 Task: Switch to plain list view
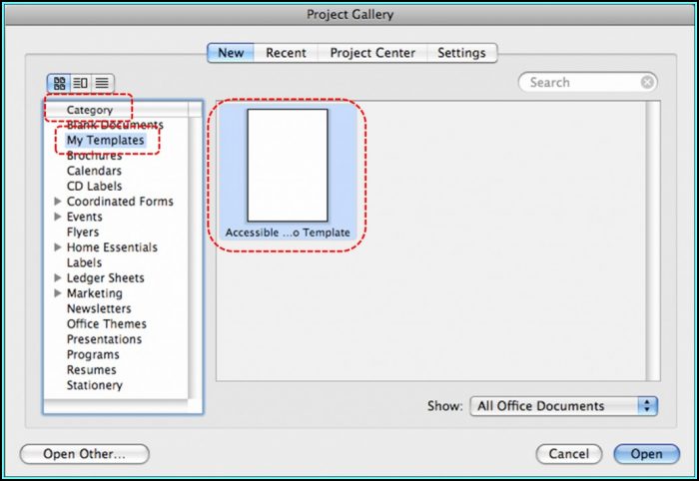point(102,83)
